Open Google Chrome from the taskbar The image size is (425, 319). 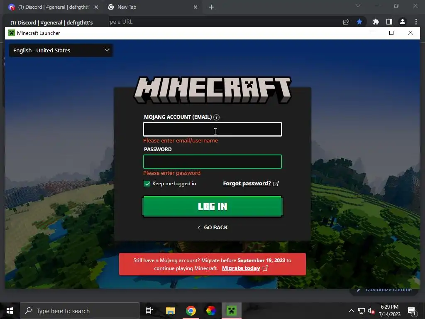coord(191,311)
